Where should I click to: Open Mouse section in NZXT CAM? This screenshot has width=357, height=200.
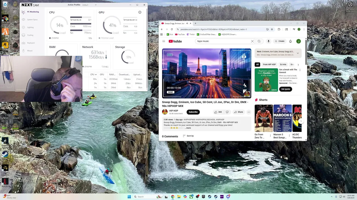(x=27, y=51)
